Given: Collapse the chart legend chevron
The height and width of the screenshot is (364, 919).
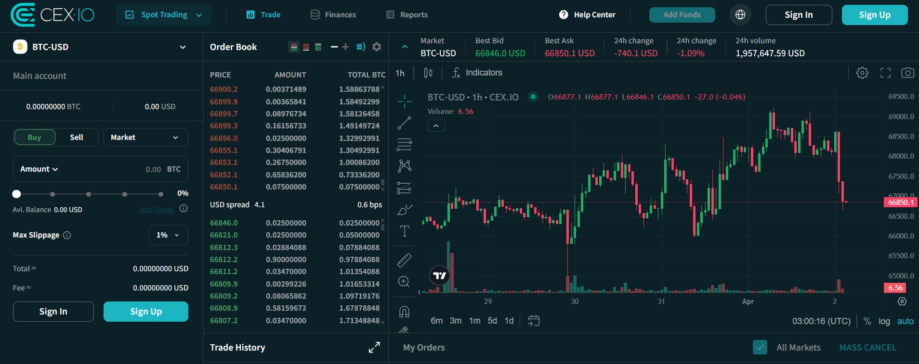Looking at the screenshot, I should pos(436,126).
